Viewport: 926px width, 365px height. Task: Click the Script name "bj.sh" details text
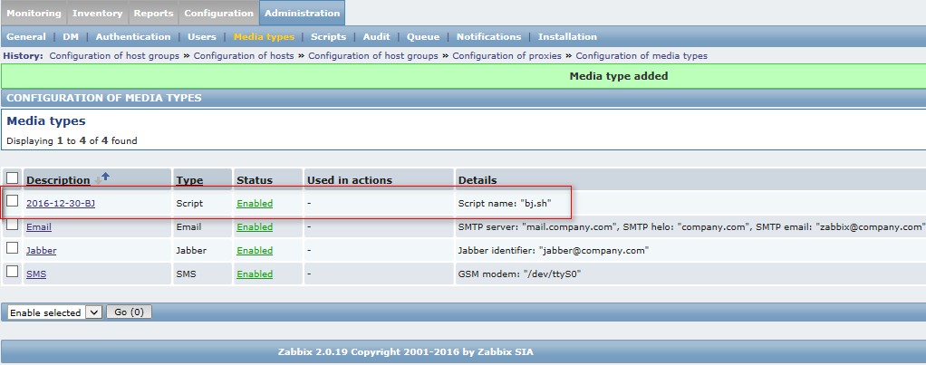click(505, 203)
